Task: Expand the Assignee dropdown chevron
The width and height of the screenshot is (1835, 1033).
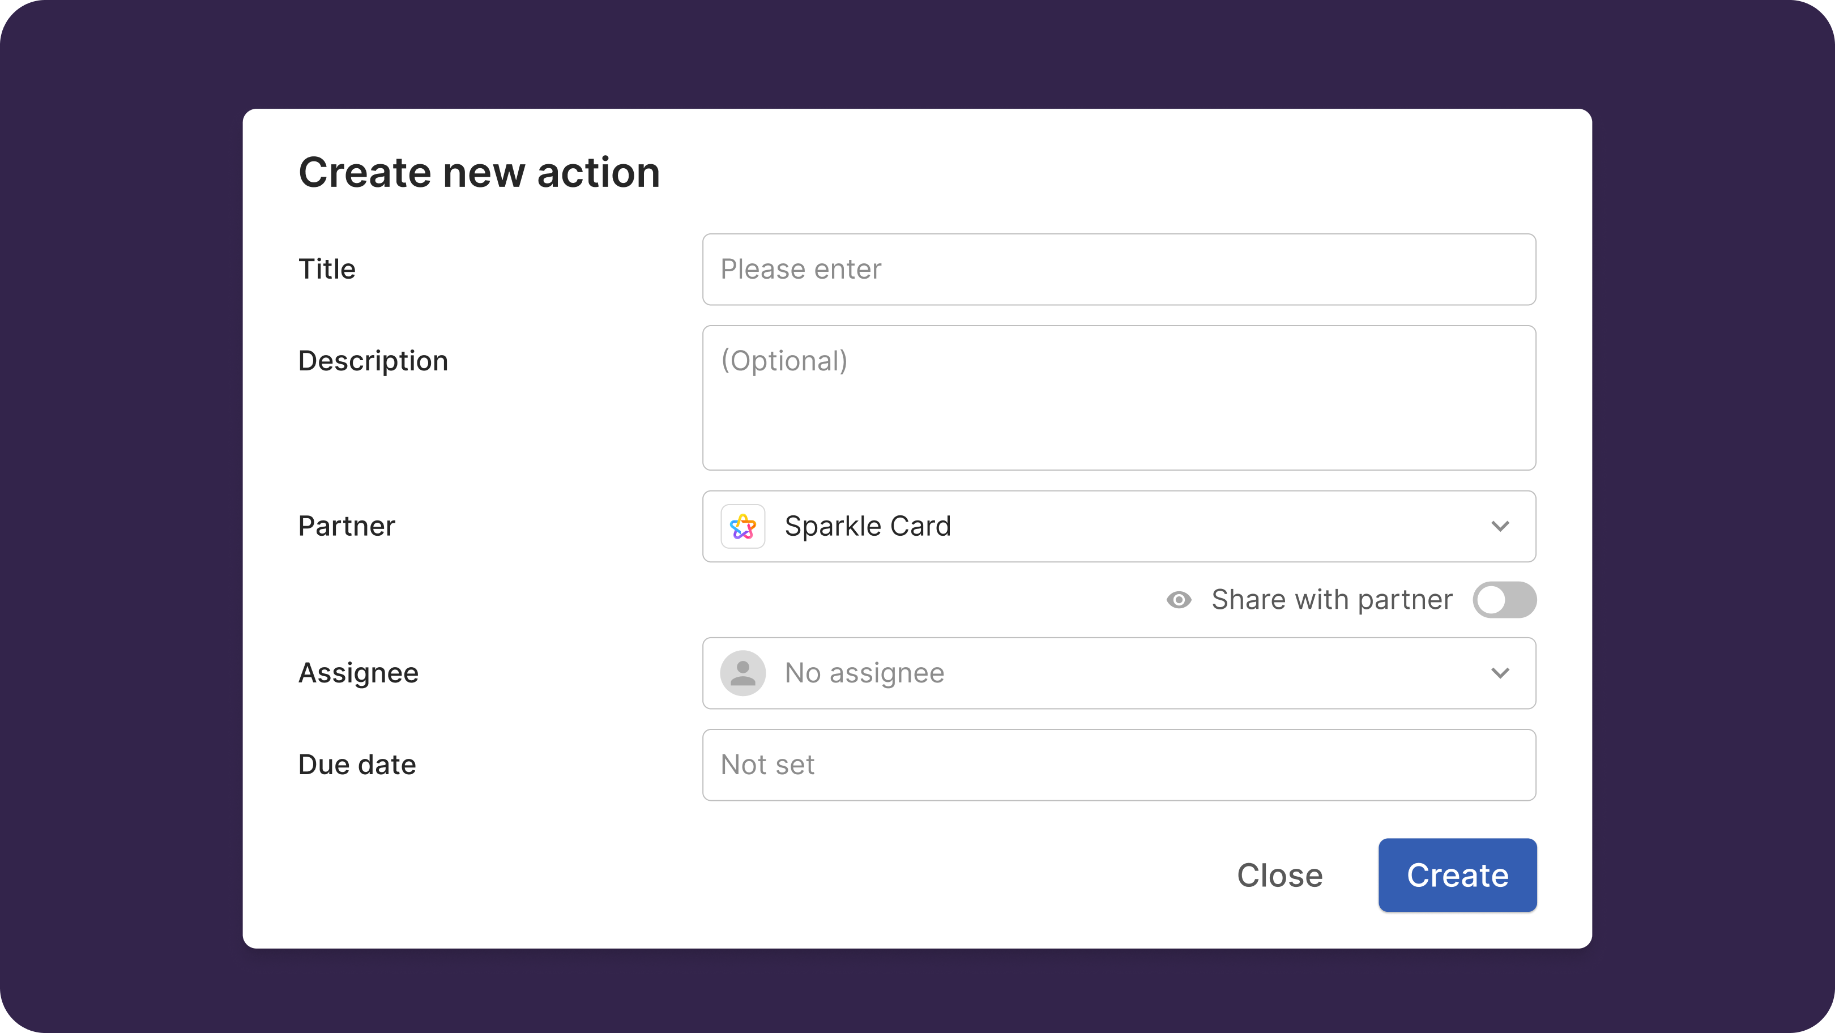Action: coord(1500,673)
